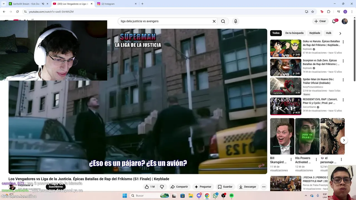Click the taskbar Buscar search box
This screenshot has width=356, height=200.
click(150, 196)
